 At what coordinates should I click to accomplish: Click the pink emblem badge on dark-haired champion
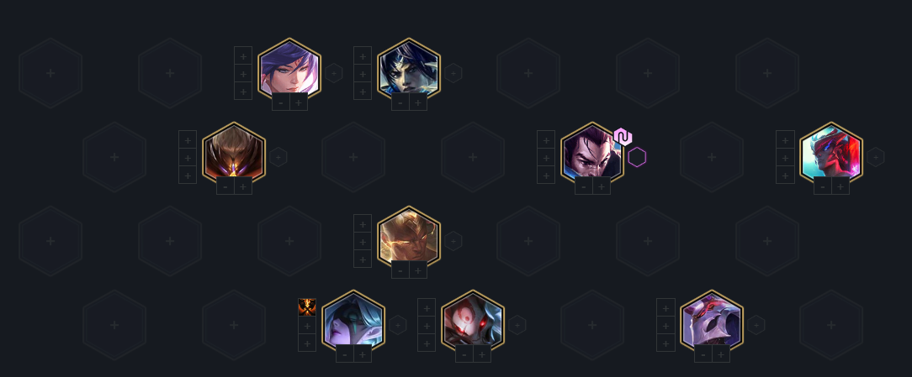pos(623,137)
